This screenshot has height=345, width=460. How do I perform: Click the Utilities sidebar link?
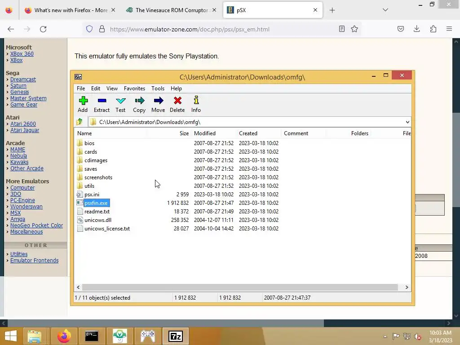point(19,254)
